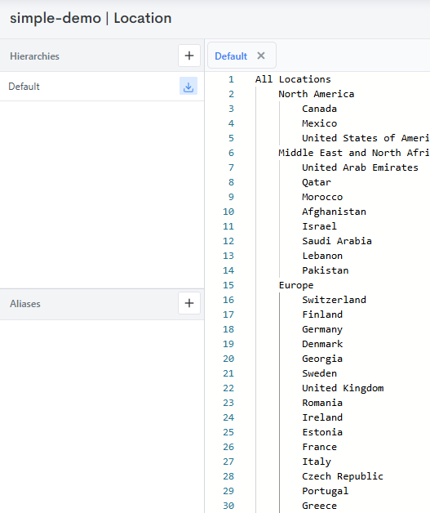Select the North America line
The width and height of the screenshot is (430, 513).
pyautogui.click(x=317, y=94)
